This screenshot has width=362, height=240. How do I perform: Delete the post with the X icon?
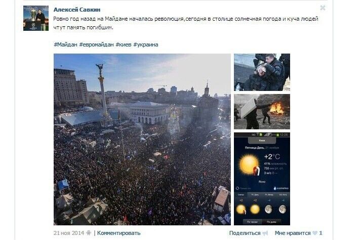[323, 8]
